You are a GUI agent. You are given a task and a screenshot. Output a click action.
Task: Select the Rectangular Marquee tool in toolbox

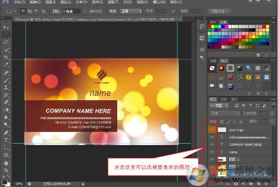click(6, 35)
